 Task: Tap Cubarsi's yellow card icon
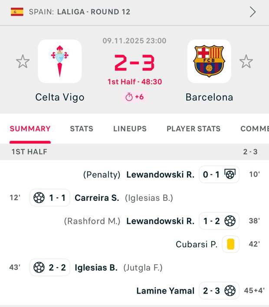230,244
